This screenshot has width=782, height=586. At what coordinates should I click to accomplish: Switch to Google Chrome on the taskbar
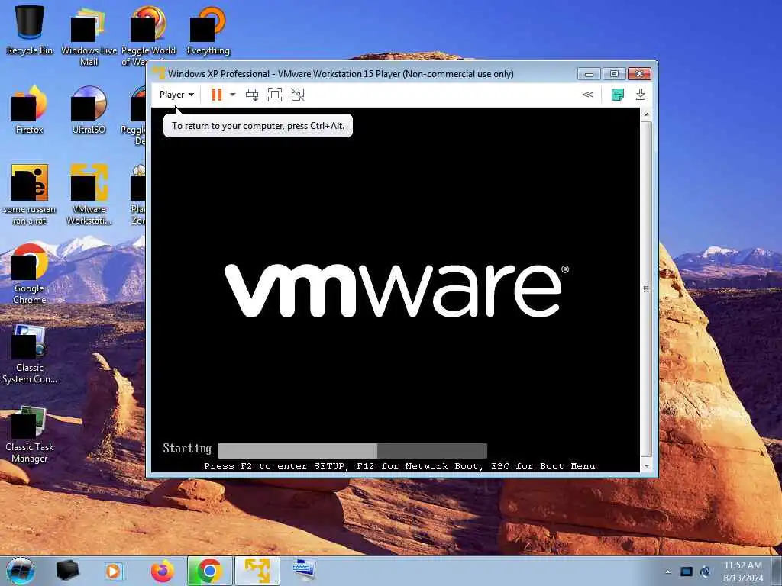point(209,571)
